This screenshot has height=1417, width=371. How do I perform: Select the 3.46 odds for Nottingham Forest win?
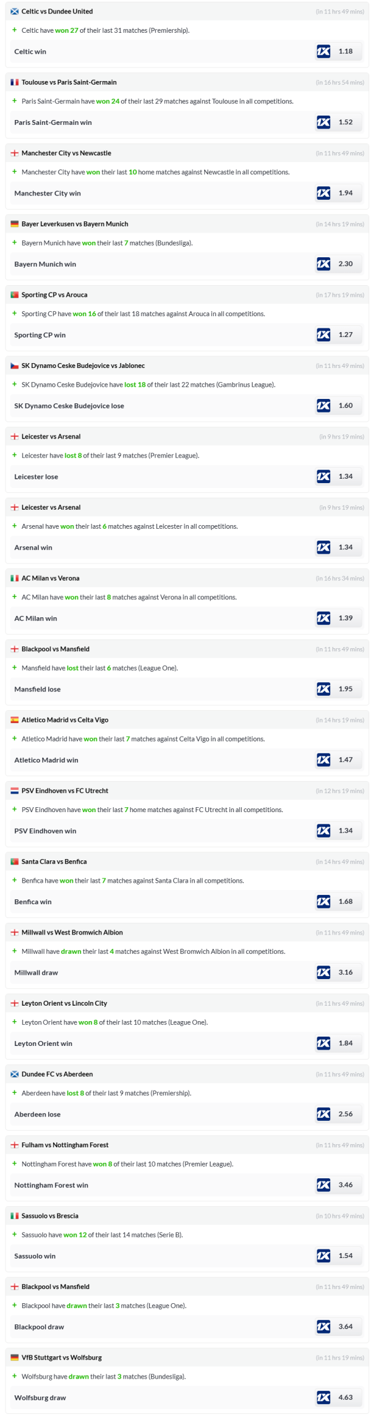tap(346, 1185)
